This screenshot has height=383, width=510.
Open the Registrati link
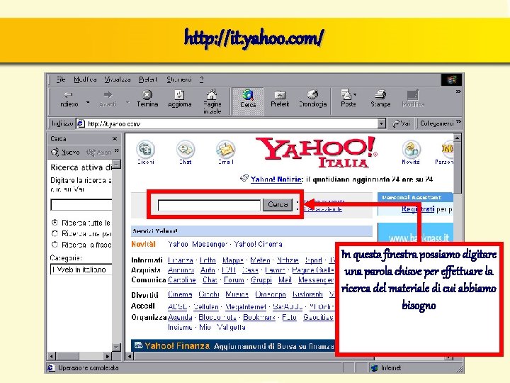click(418, 209)
